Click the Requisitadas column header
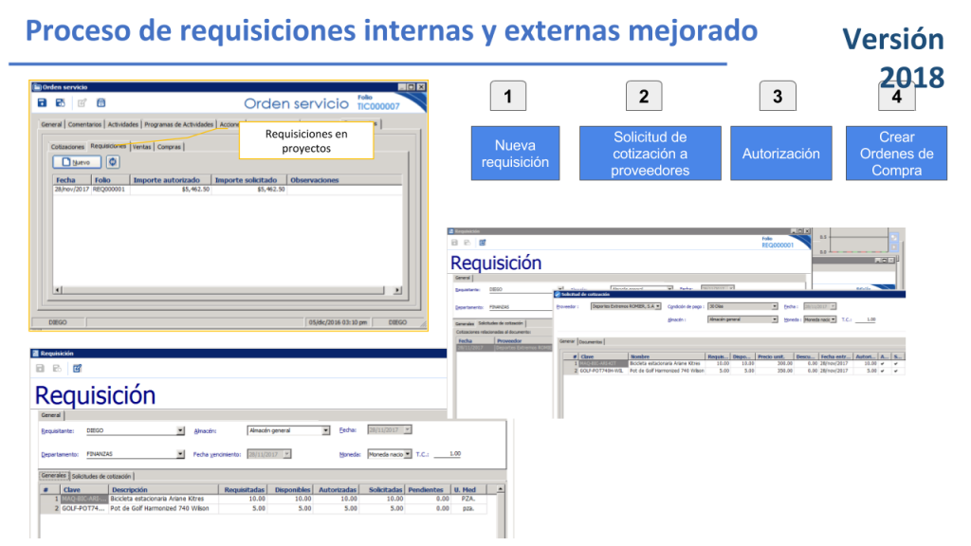The width and height of the screenshot is (971, 546). click(244, 490)
